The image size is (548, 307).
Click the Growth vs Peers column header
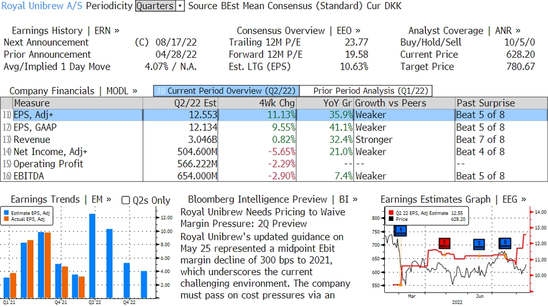[405, 103]
